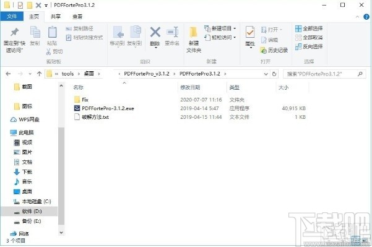
Task: Click Invert selection in ribbon
Action: point(309,46)
